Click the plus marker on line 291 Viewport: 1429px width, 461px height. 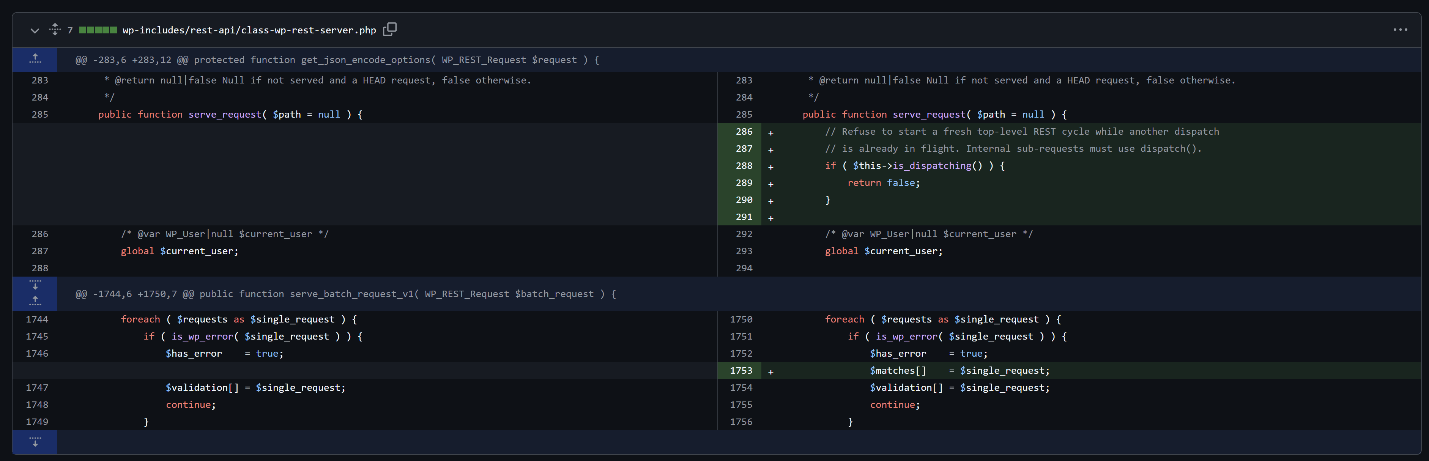770,218
